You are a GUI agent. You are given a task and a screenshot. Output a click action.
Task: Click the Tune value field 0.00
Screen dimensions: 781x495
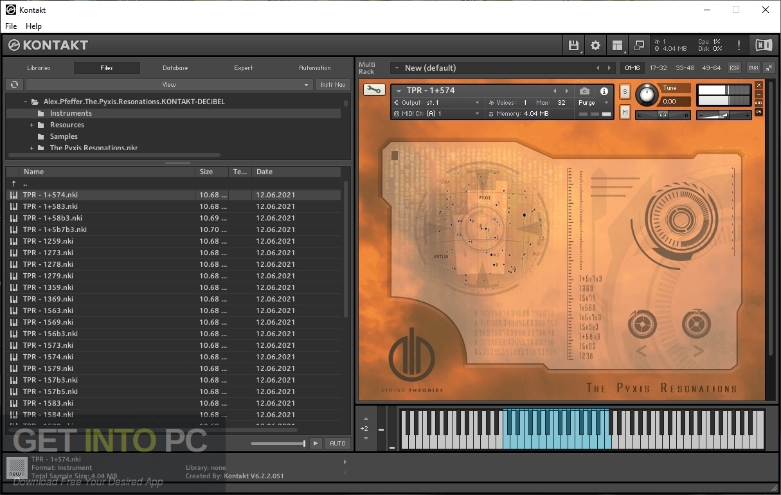(x=676, y=101)
